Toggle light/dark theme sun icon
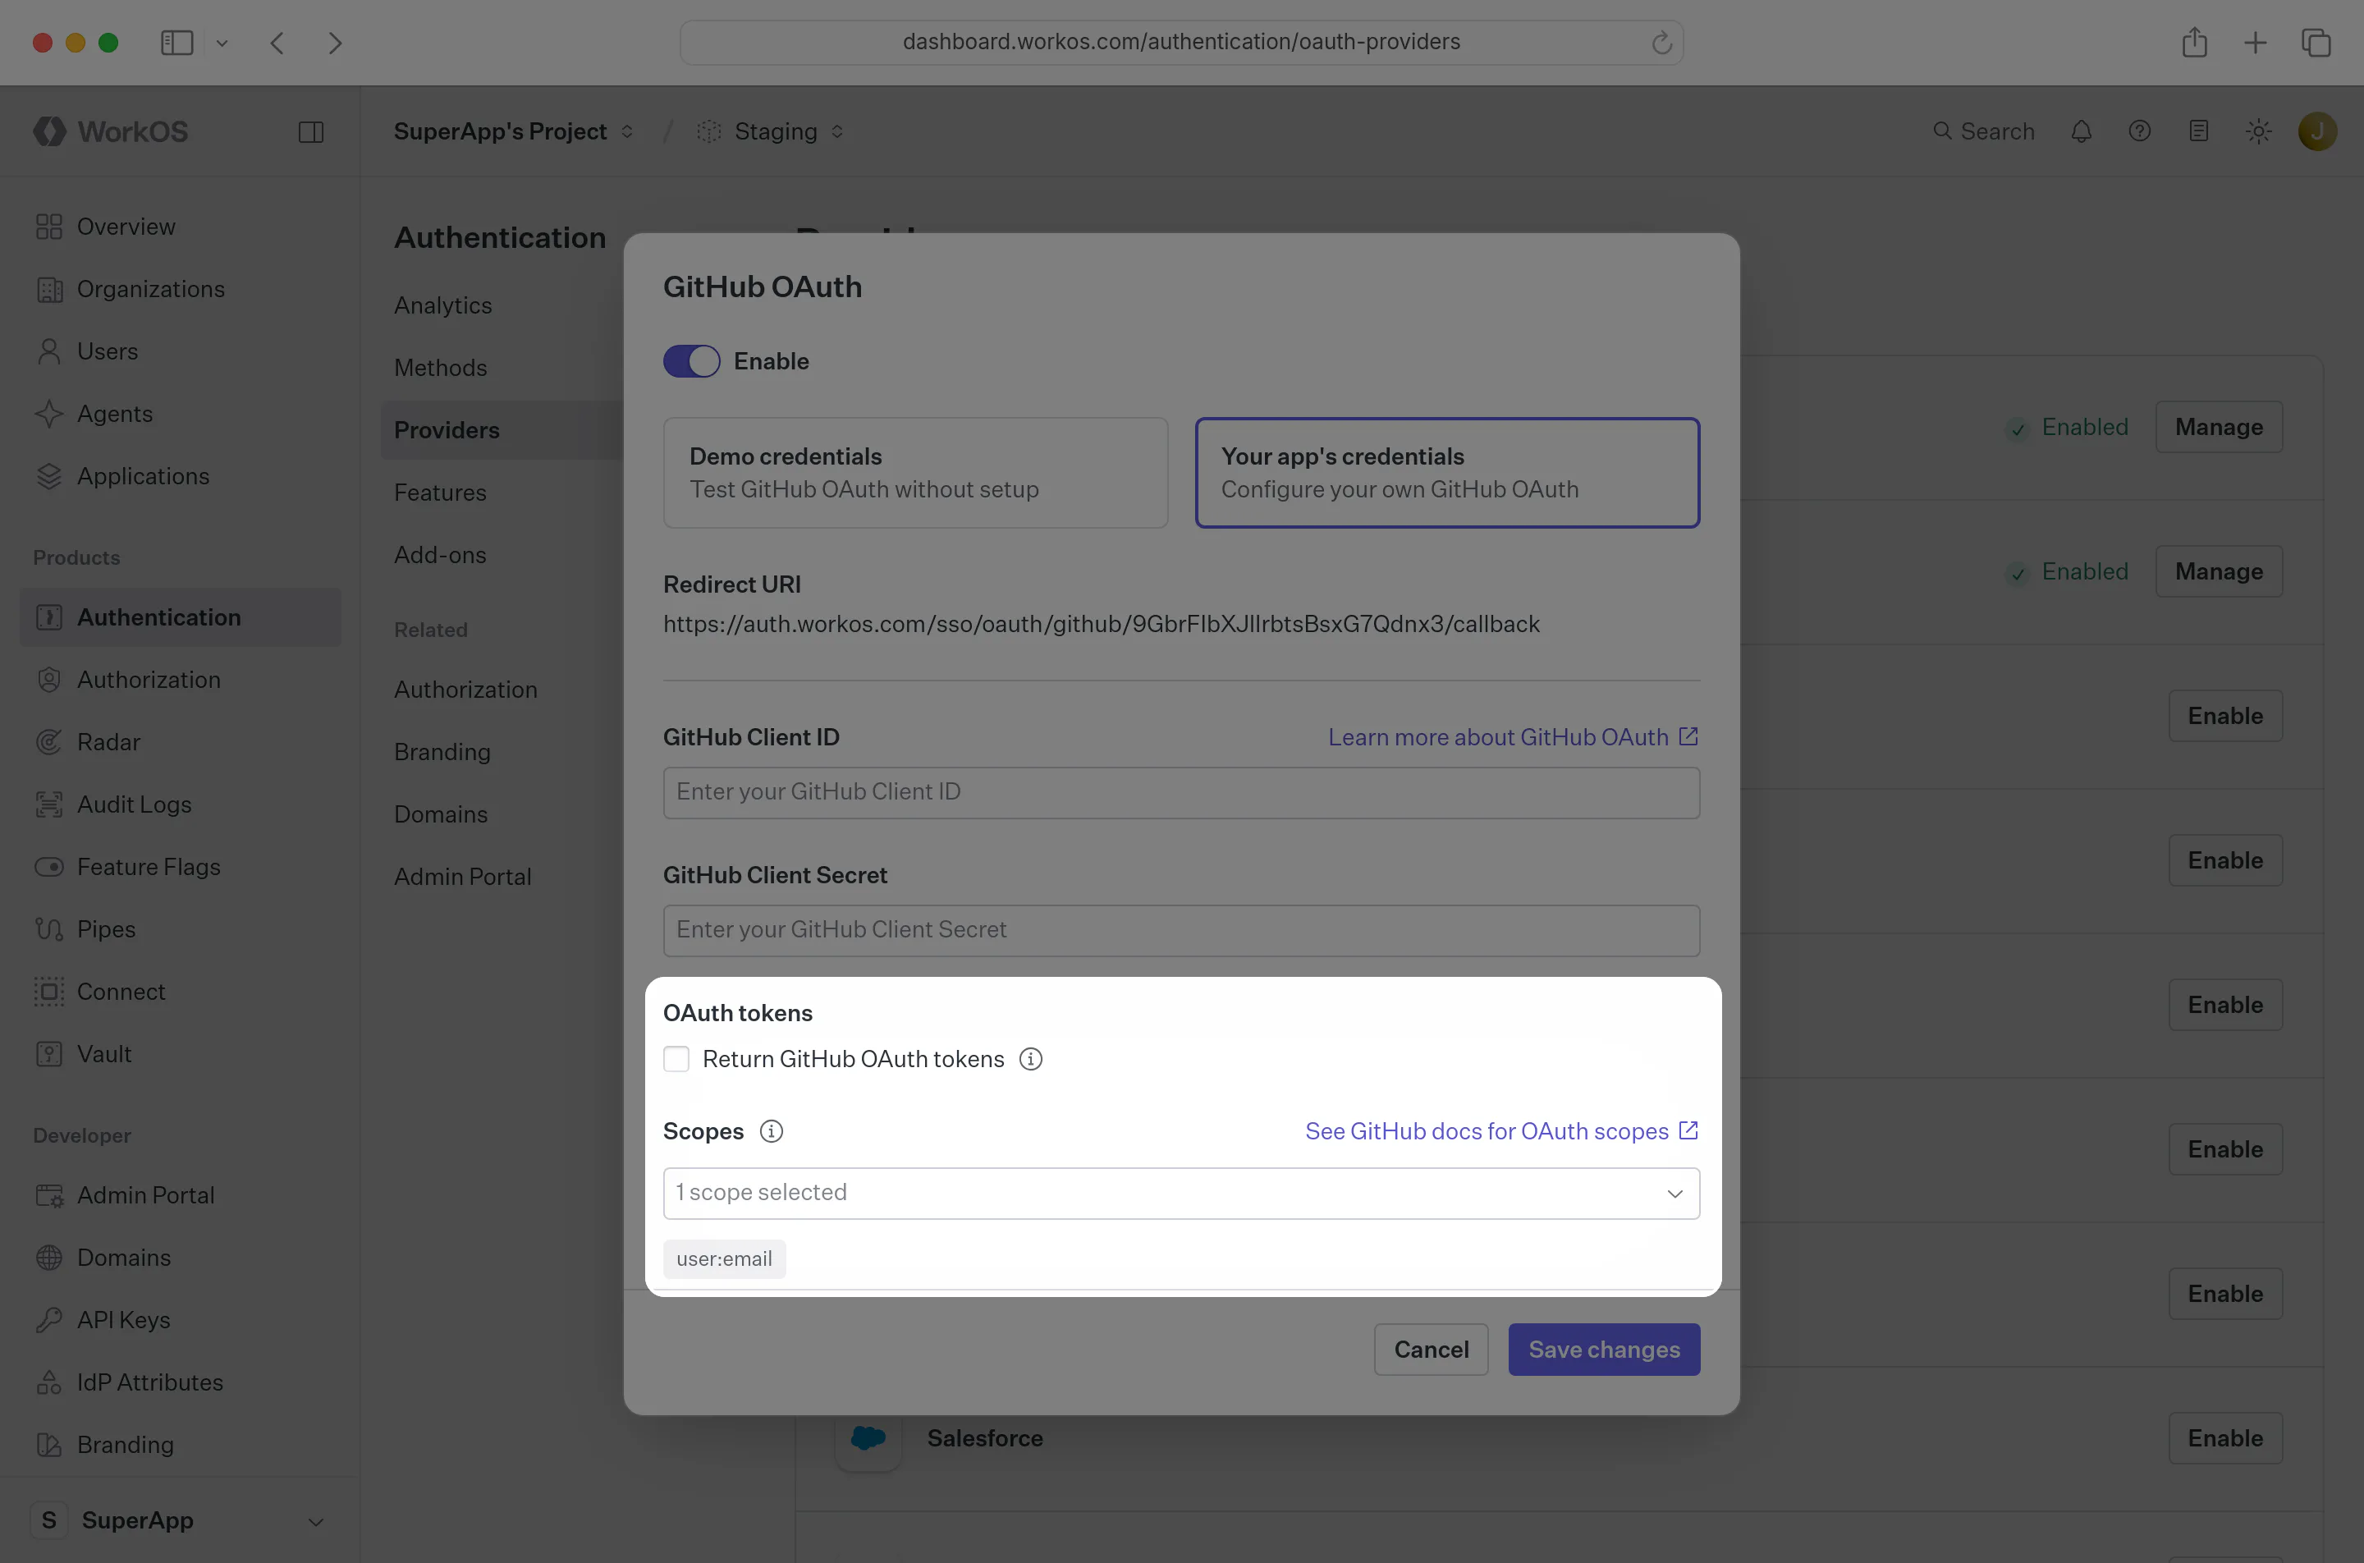 pyautogui.click(x=2258, y=131)
